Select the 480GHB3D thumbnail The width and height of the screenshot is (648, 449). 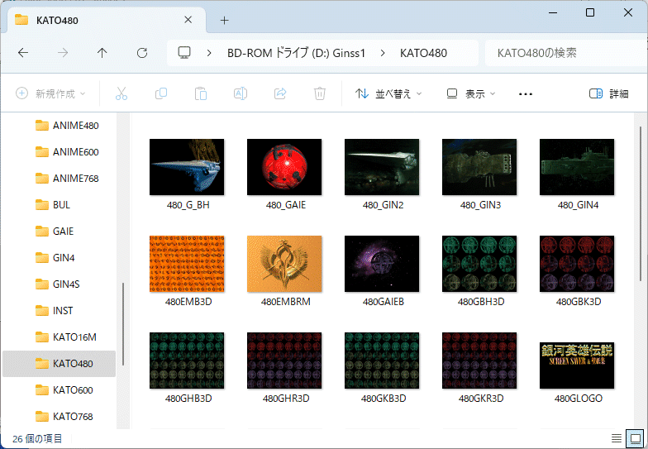[x=187, y=361]
